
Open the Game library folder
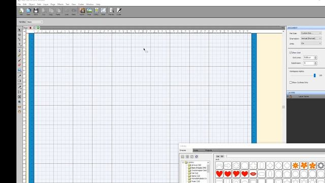pyautogui.click(x=196, y=176)
